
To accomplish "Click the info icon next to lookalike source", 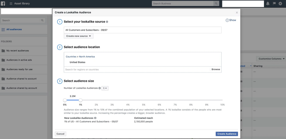I will pos(107,22).
